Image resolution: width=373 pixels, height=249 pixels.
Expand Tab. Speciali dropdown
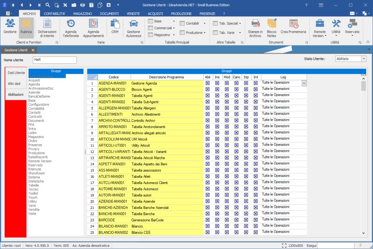[240, 23]
